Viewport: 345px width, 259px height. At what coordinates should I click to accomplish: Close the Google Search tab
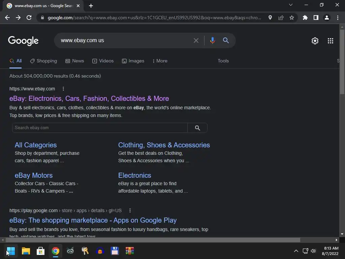(x=78, y=6)
